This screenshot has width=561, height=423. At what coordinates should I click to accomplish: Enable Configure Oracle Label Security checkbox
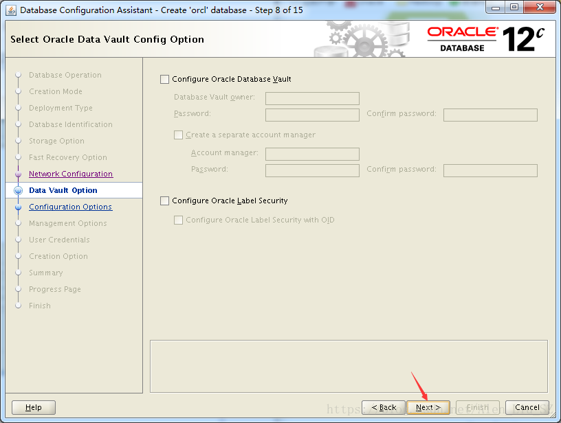164,201
